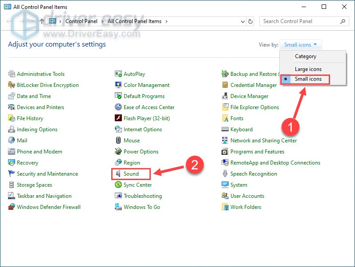Click the BitLocker Drive Encryption icon
The image size is (355, 267).
(12, 85)
